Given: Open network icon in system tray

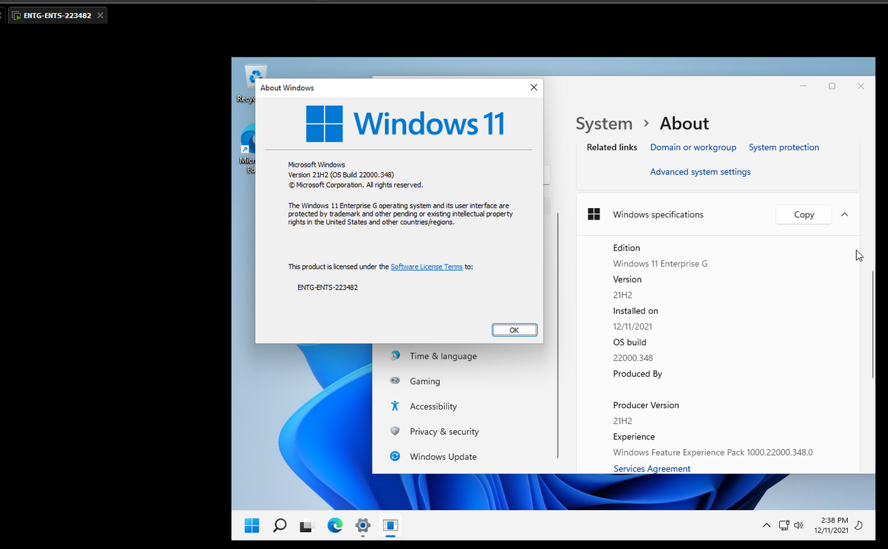Looking at the screenshot, I should click(784, 525).
